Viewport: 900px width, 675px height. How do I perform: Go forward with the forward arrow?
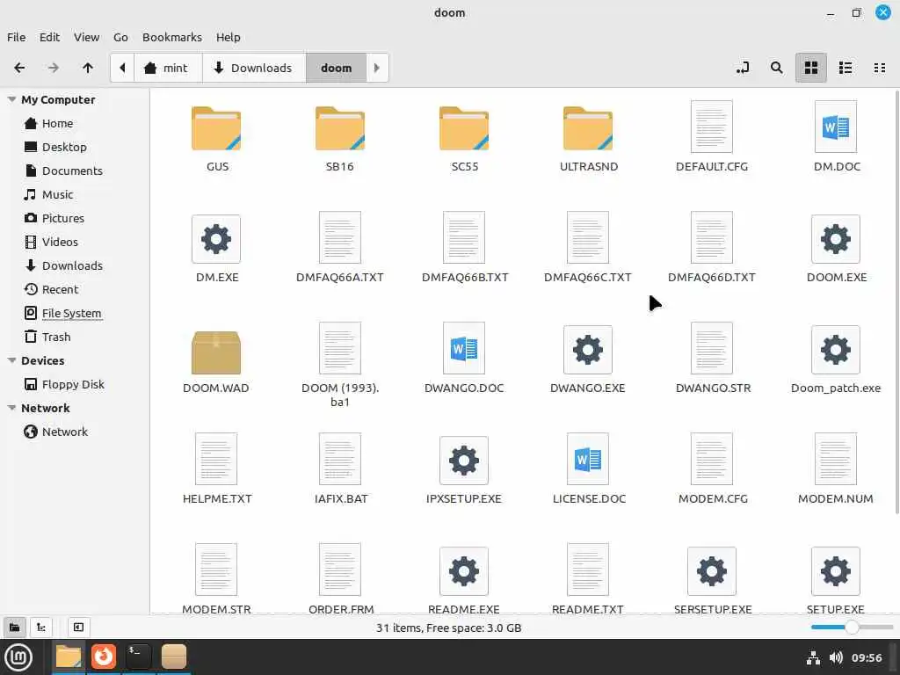(54, 68)
